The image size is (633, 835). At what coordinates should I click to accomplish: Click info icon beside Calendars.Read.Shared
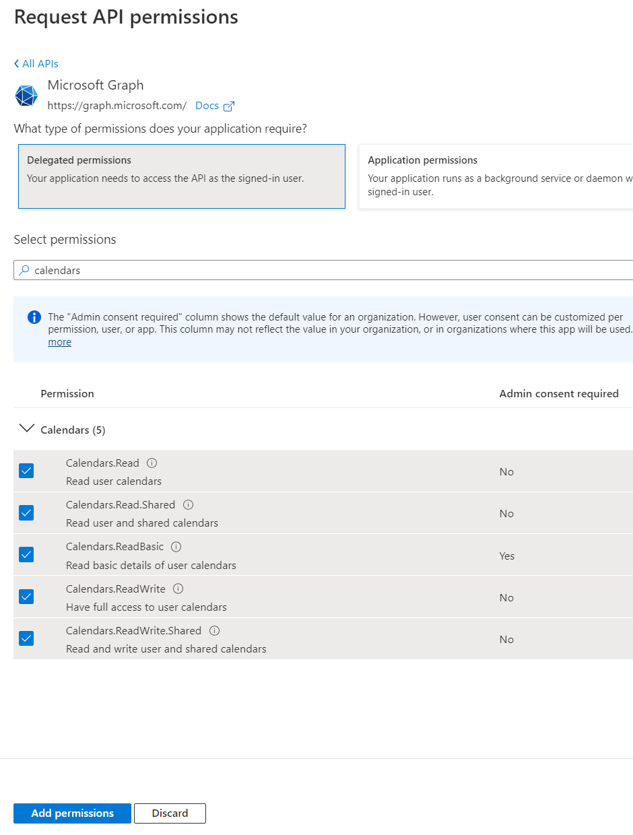coord(189,505)
